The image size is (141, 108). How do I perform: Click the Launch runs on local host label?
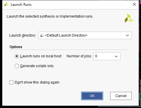coord(41,56)
